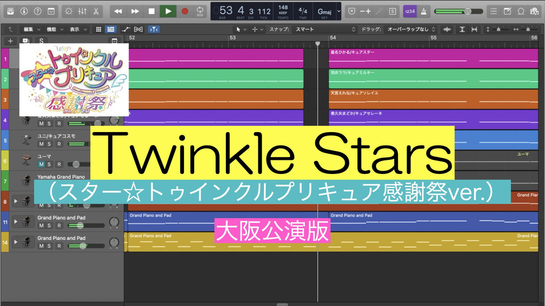Start recording with the red Record button

185,11
